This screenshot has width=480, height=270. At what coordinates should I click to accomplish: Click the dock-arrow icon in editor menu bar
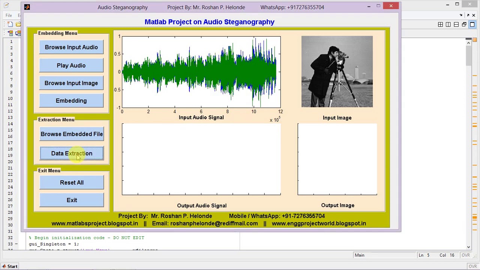[x=461, y=15]
